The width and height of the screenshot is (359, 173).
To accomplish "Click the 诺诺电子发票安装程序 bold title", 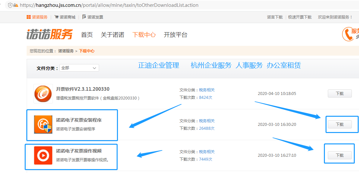I will (79, 120).
